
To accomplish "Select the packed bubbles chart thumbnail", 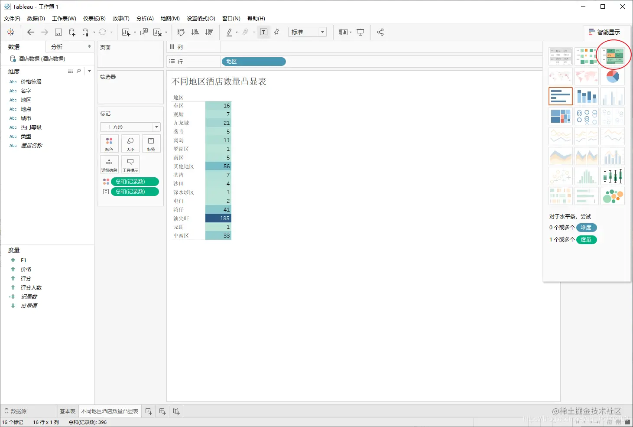I will point(613,196).
